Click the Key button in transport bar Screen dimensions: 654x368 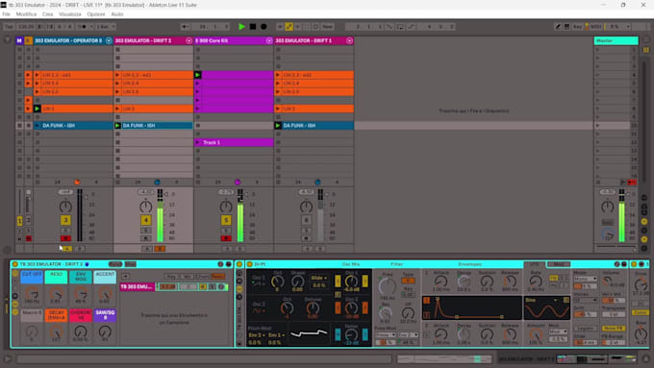[x=577, y=27]
